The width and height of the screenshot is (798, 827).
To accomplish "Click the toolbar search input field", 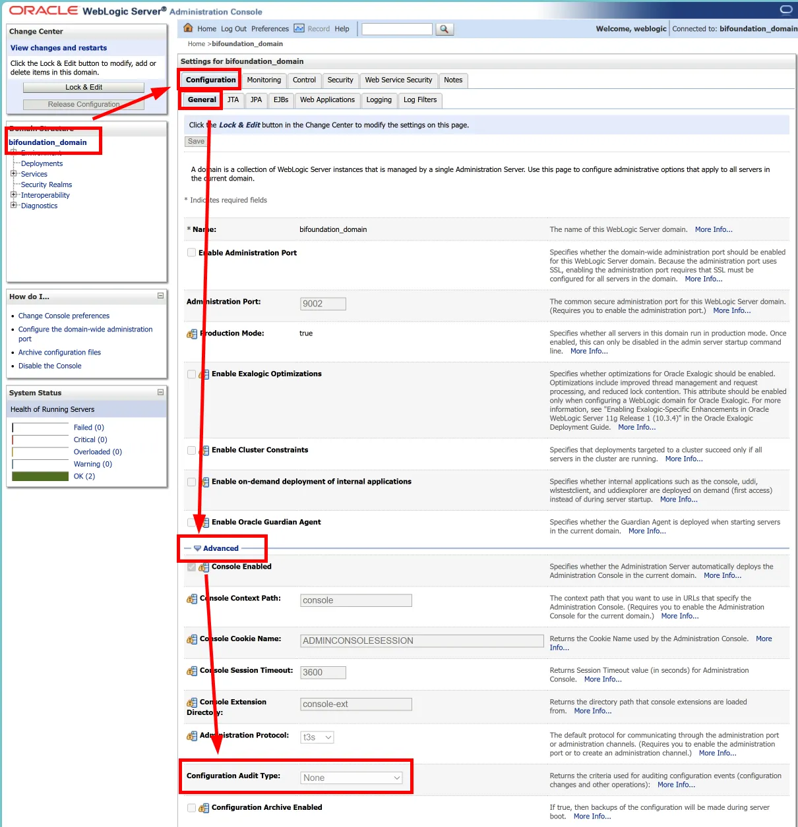I will click(397, 29).
